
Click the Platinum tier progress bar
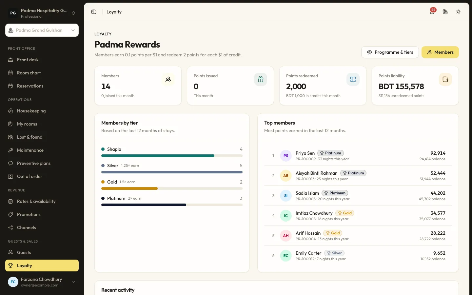pos(172,205)
